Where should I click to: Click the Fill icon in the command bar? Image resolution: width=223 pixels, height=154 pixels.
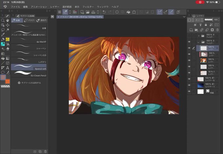click(128, 12)
